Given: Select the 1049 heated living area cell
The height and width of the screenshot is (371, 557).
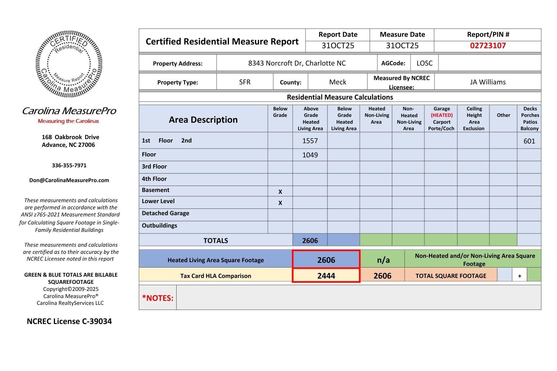Looking at the screenshot, I should tap(310, 155).
